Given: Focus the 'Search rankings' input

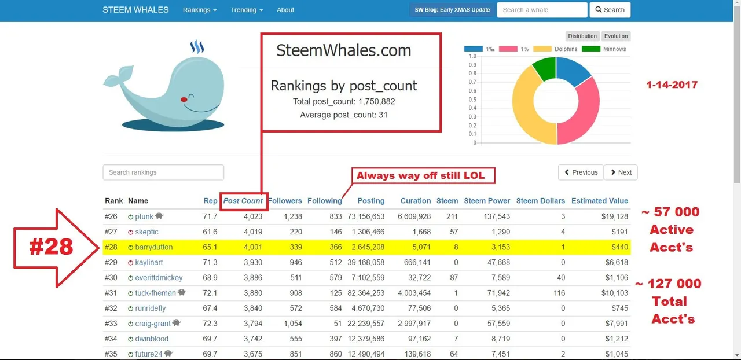Looking at the screenshot, I should tap(163, 172).
